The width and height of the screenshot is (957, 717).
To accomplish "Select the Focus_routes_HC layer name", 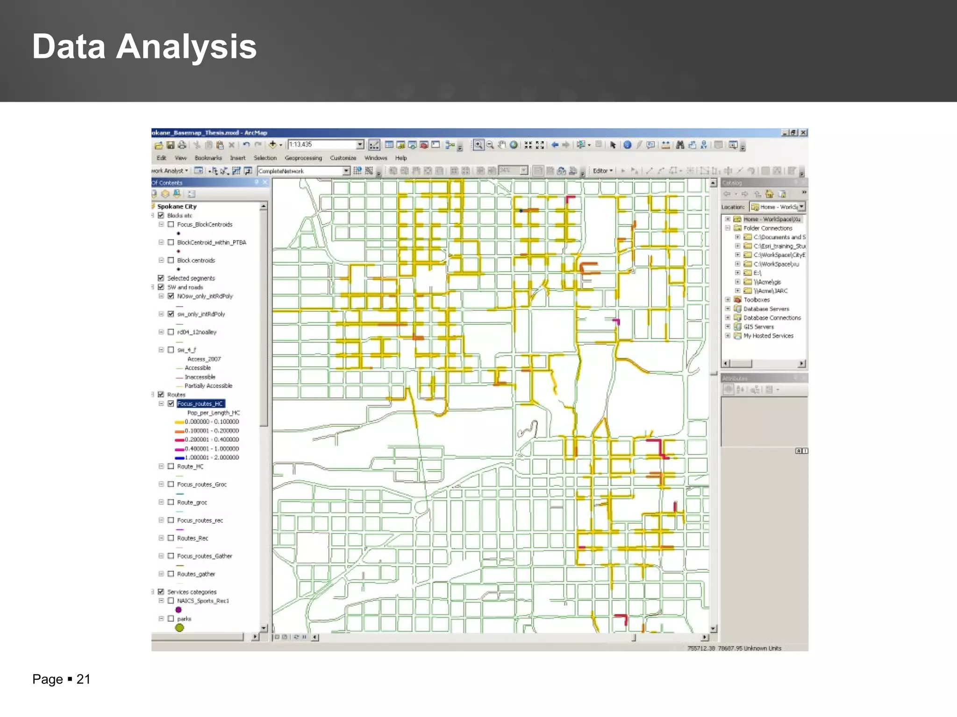I will (x=200, y=404).
